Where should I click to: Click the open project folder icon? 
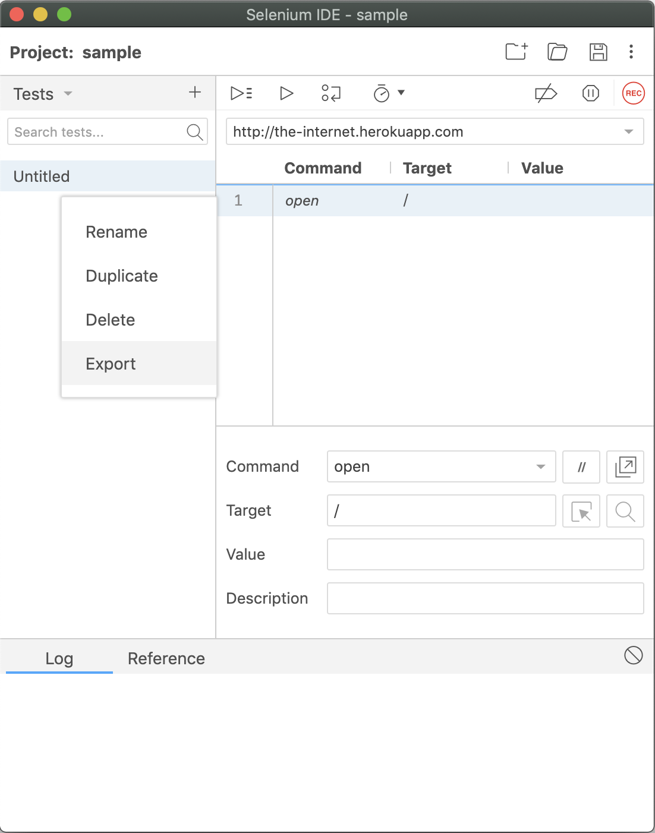pyautogui.click(x=557, y=52)
